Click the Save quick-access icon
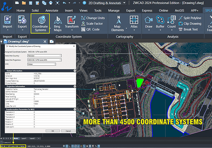Image resolution: width=212 pixels, height=148 pixels. click(x=30, y=3)
